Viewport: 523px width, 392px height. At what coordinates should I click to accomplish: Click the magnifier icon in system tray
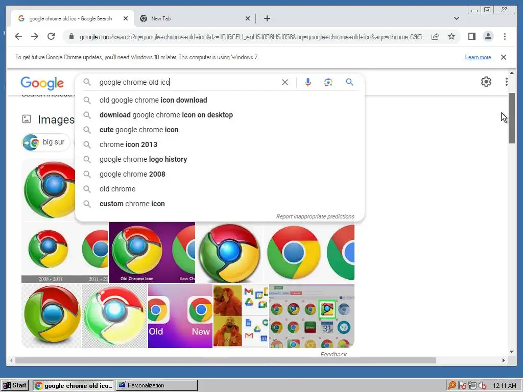[452, 385]
